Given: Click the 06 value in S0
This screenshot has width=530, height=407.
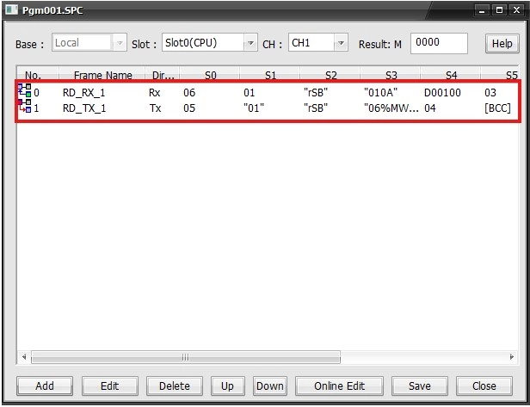Looking at the screenshot, I should 189,93.
